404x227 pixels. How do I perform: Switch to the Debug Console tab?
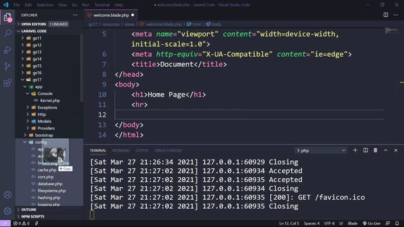(169, 150)
